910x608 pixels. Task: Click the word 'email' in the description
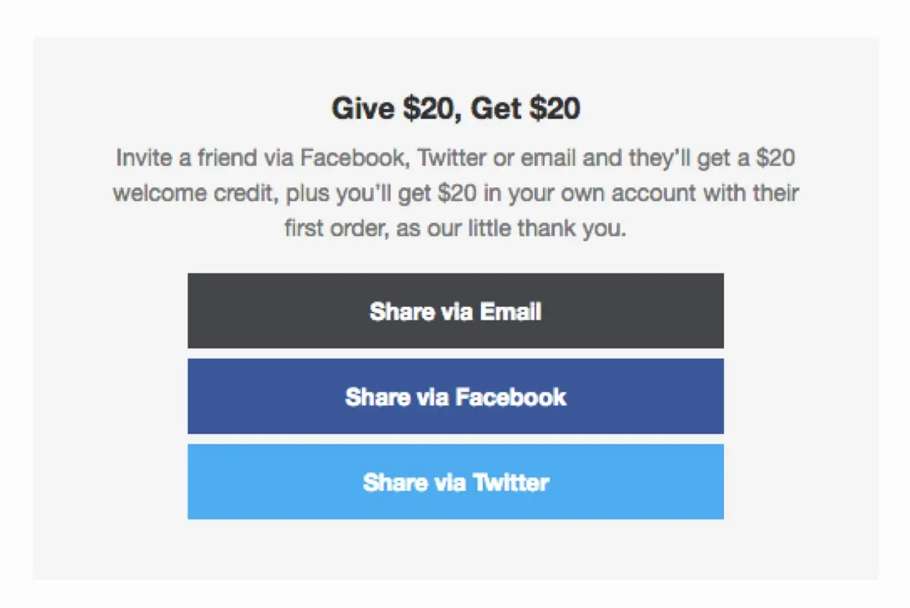549,157
